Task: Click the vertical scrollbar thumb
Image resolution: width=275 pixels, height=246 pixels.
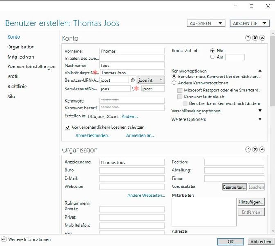Action: [273, 71]
